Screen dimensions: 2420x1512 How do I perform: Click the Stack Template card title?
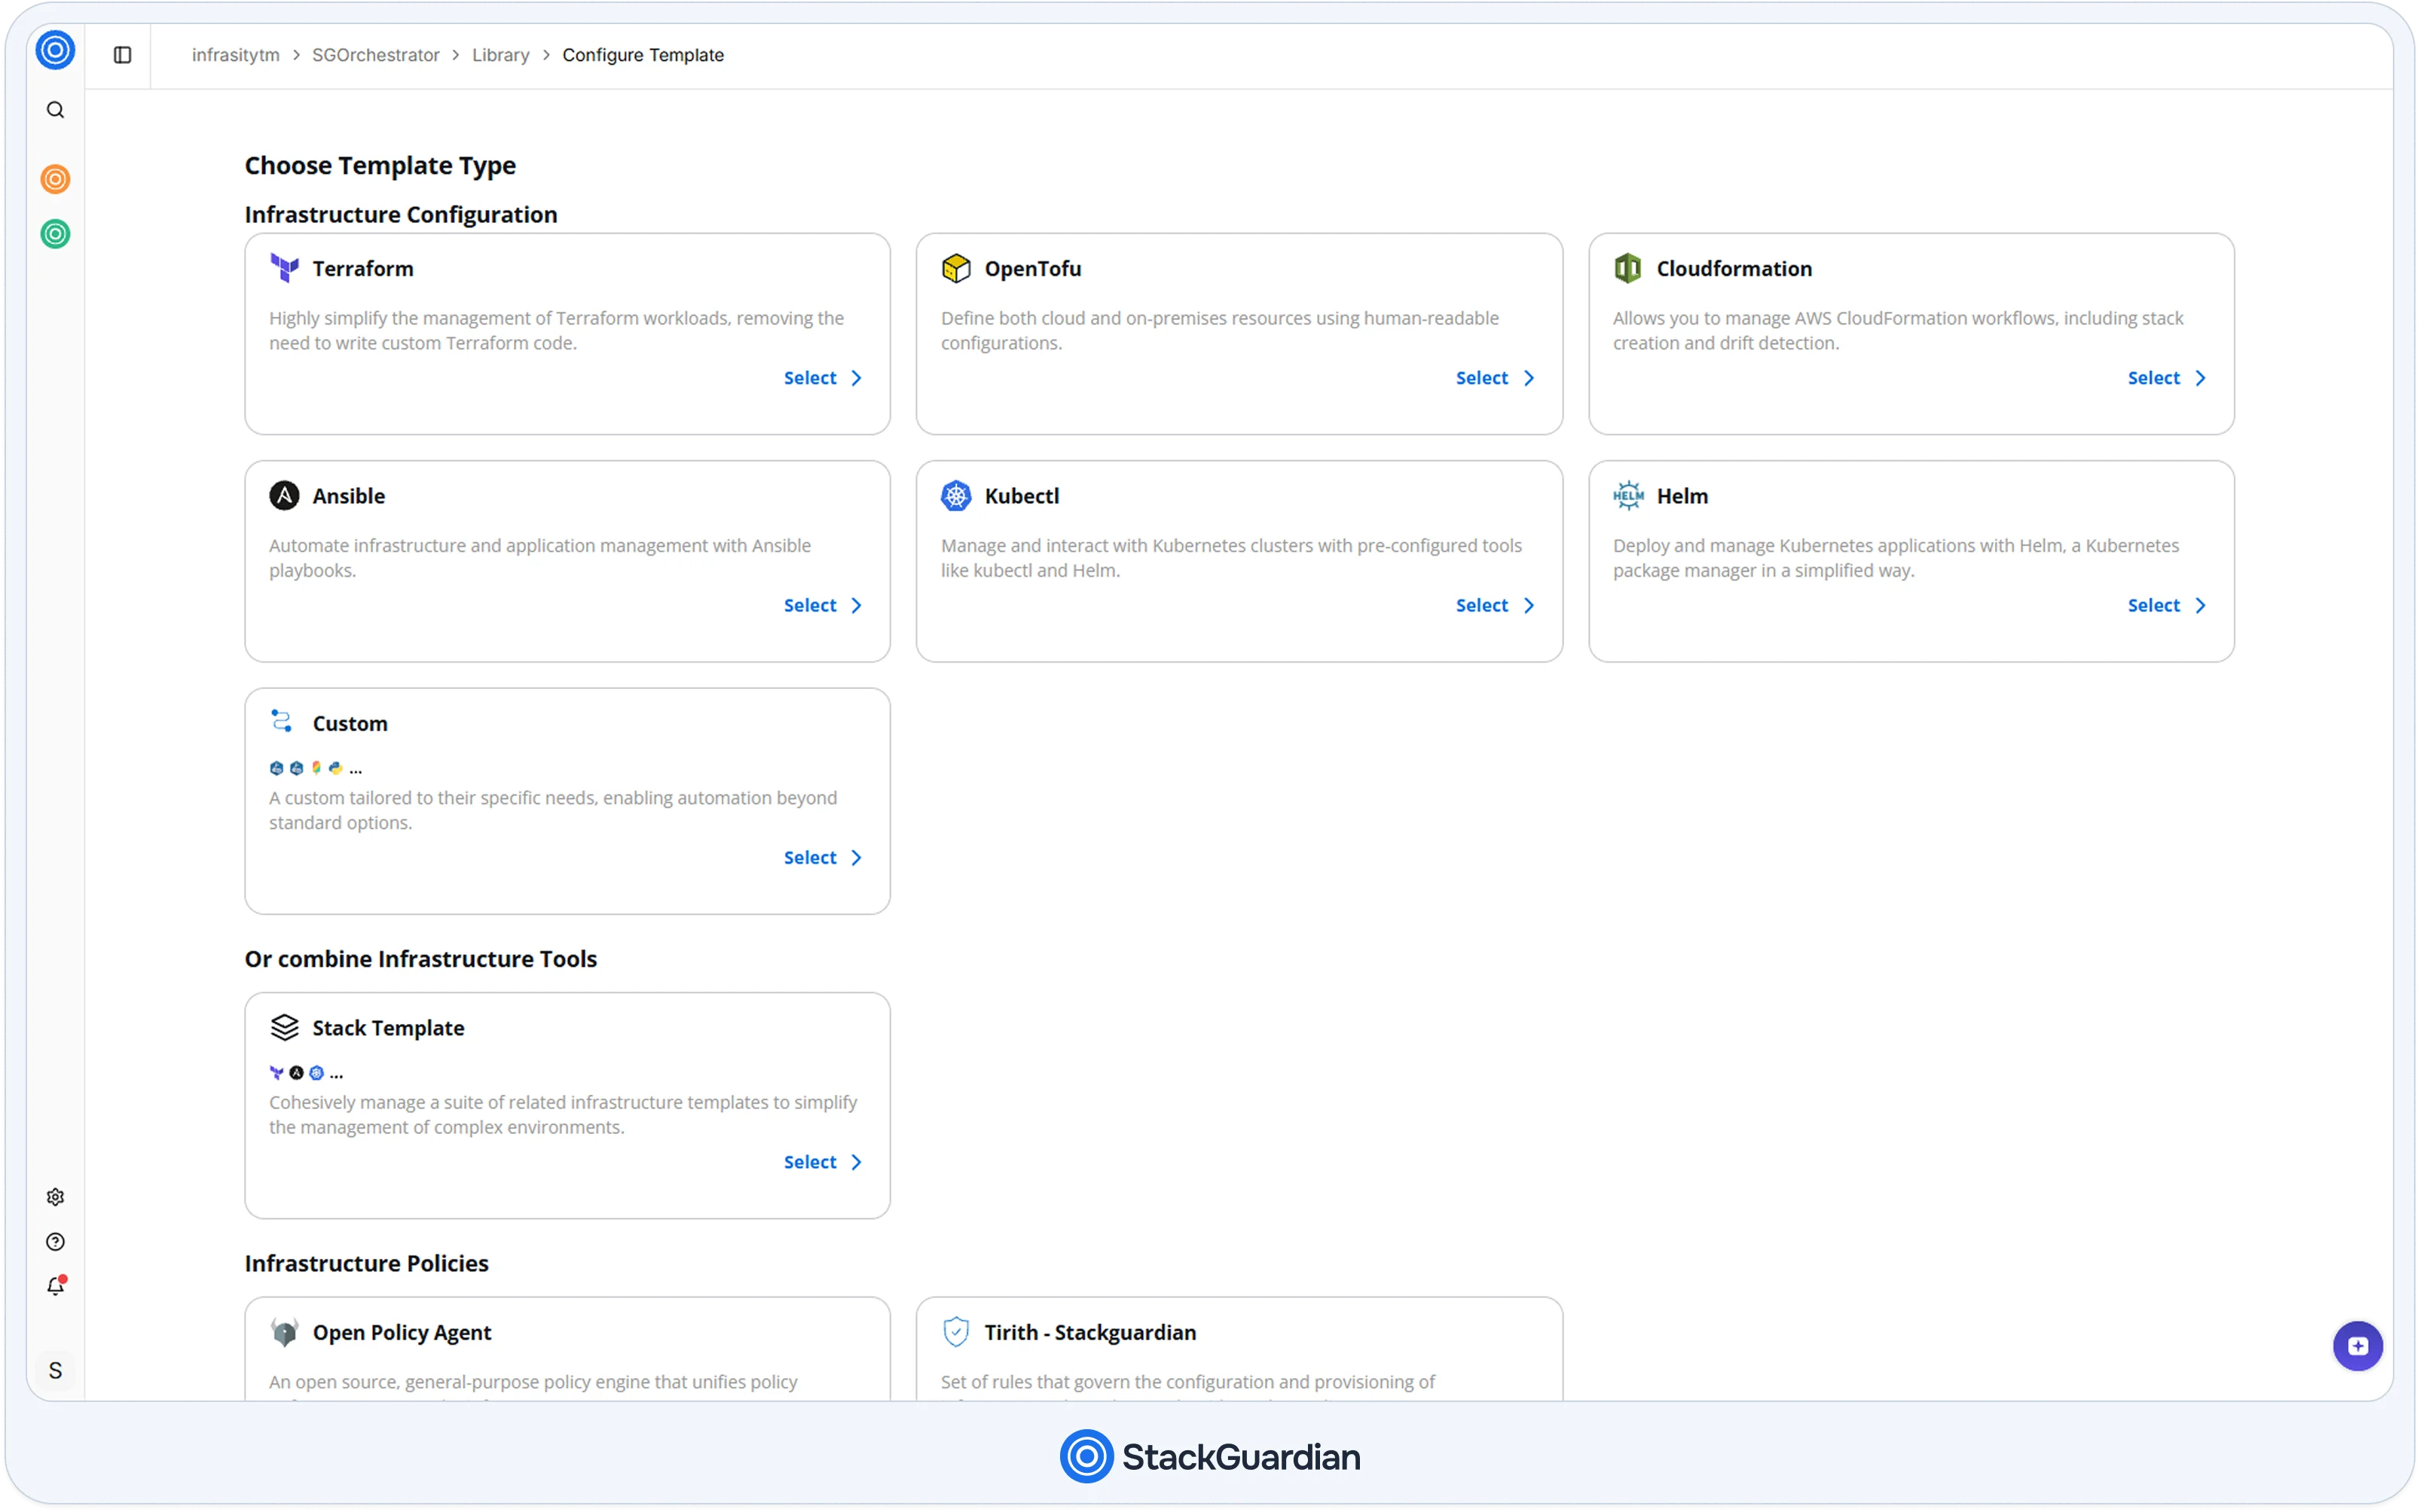point(388,1029)
